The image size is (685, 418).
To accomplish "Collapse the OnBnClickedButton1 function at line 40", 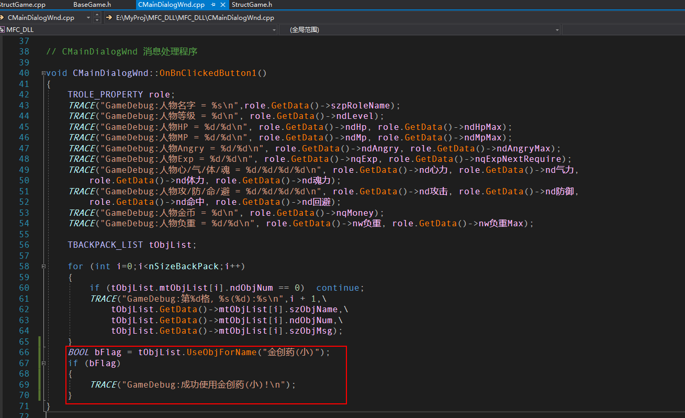I will (43, 73).
